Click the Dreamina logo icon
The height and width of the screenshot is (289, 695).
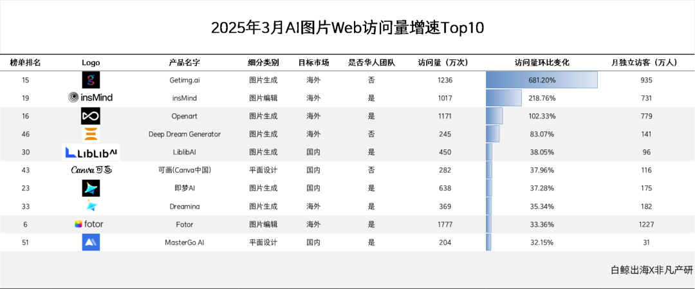(92, 206)
